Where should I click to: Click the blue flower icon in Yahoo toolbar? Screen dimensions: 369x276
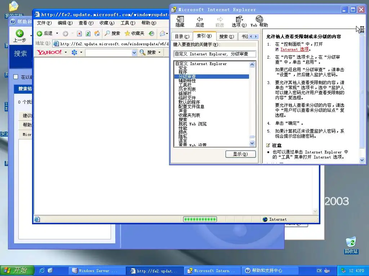pos(74,52)
